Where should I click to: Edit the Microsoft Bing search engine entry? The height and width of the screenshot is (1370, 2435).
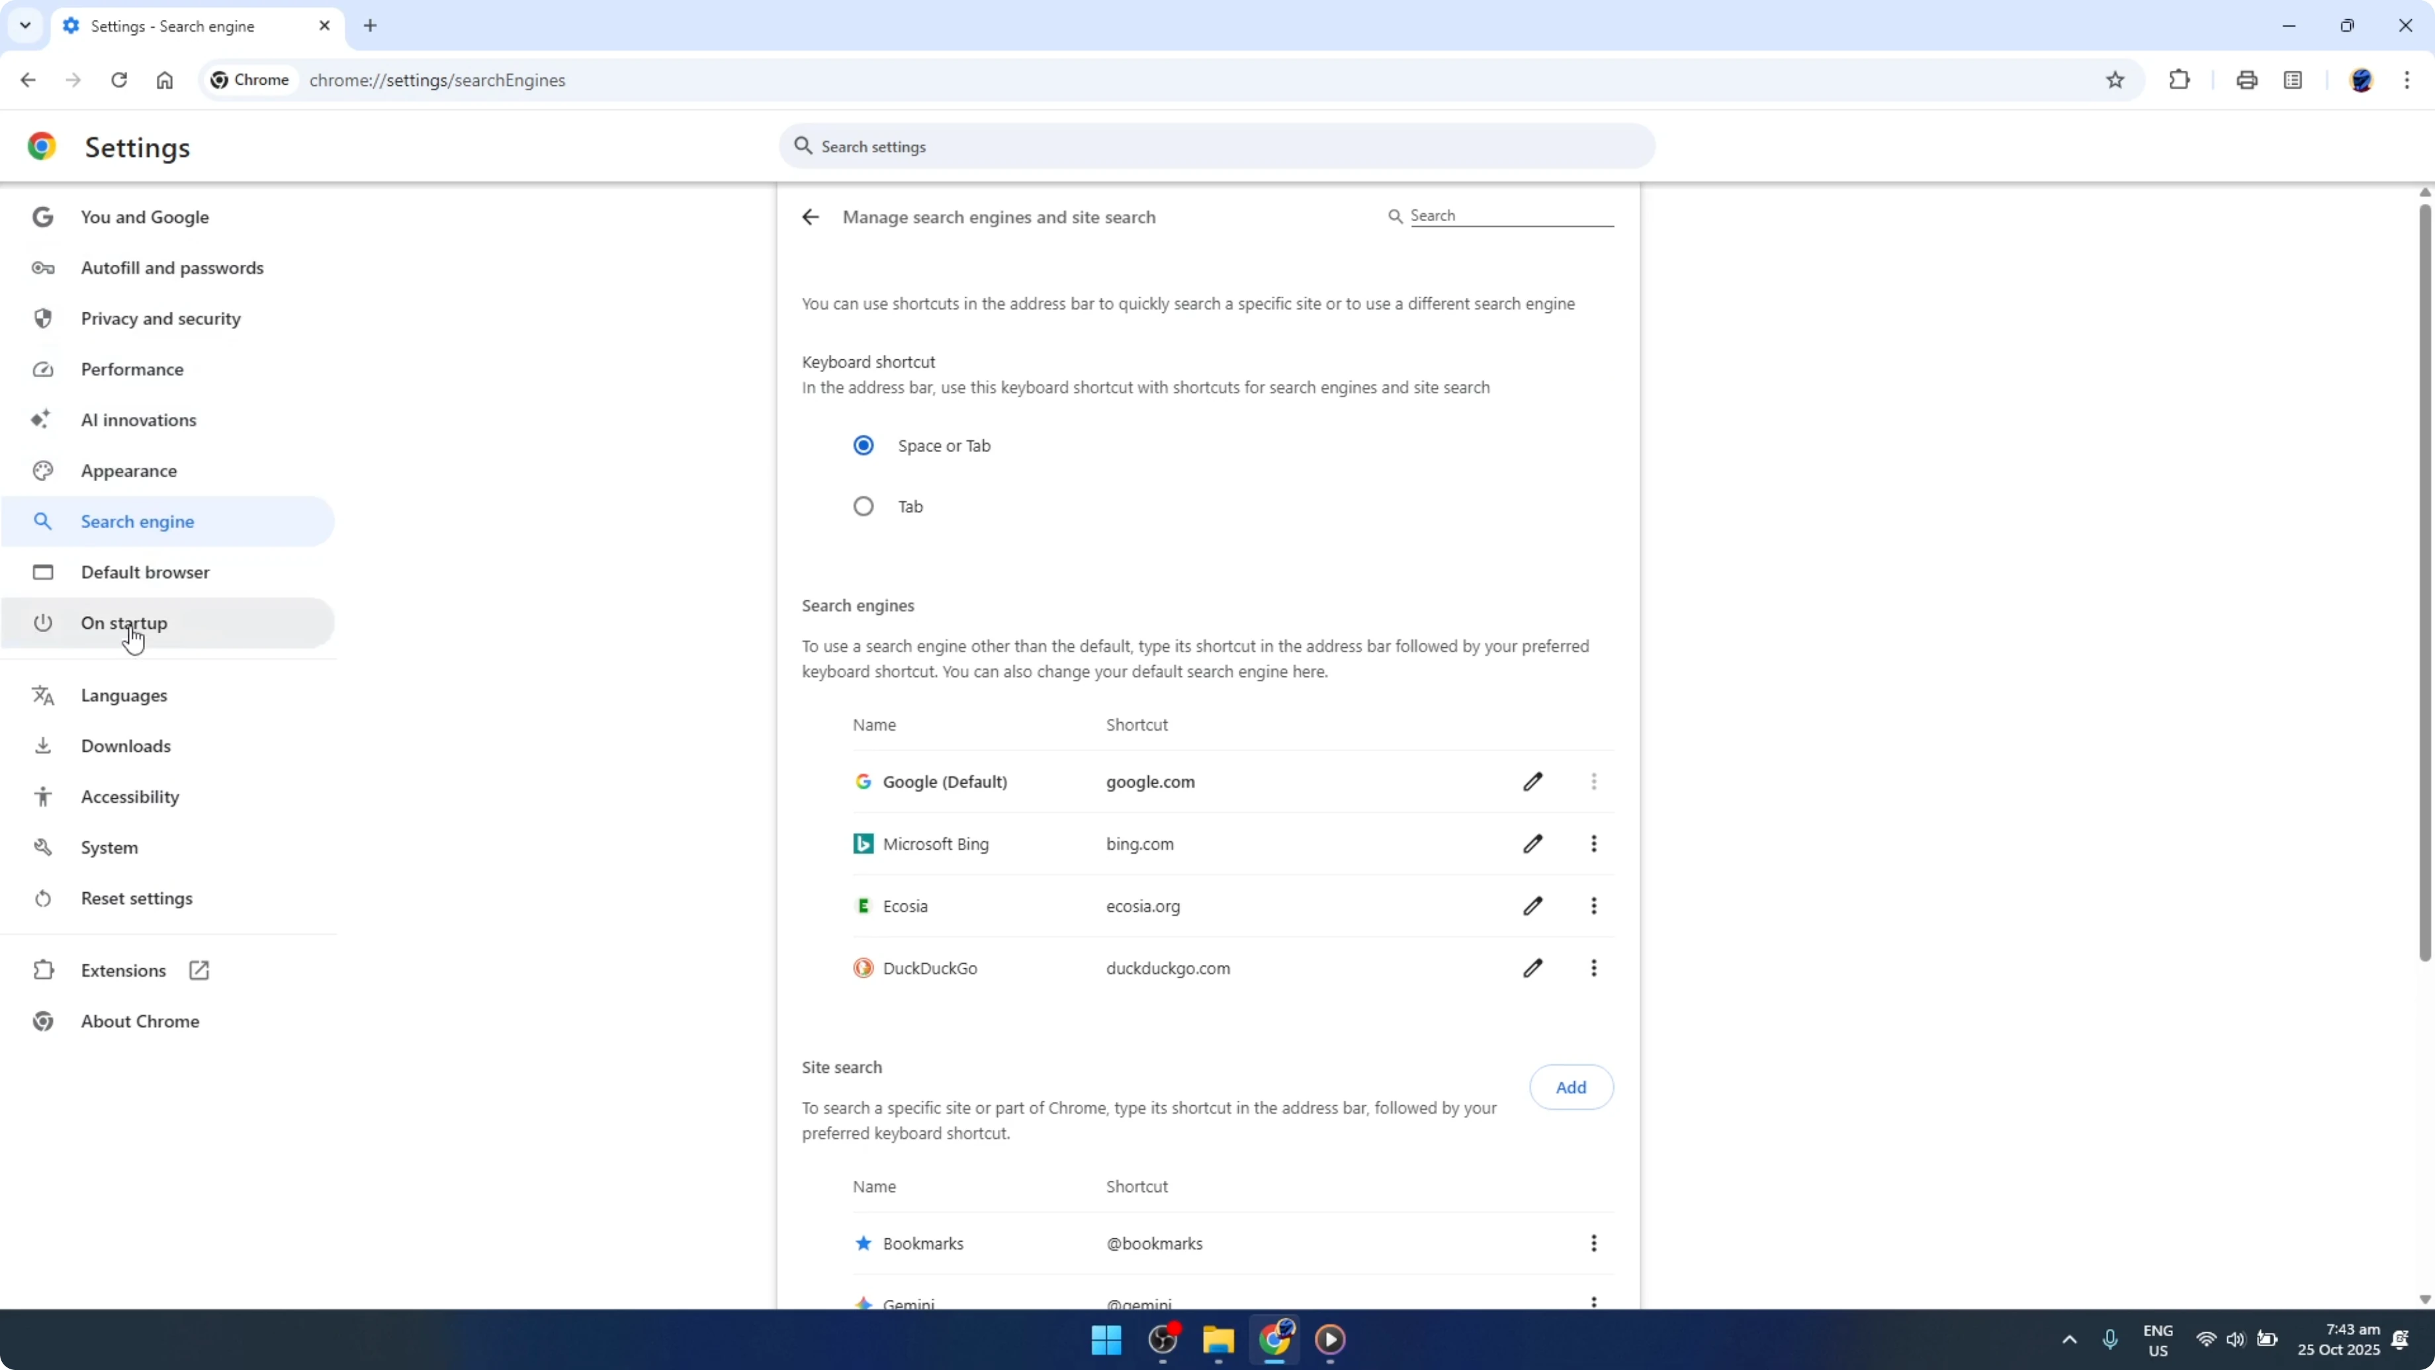point(1532,843)
